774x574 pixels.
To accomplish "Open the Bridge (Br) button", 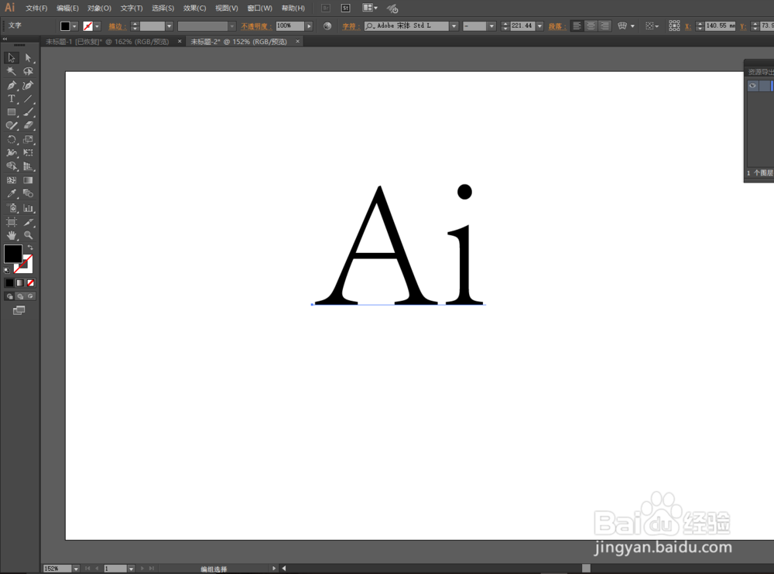I will click(x=326, y=8).
